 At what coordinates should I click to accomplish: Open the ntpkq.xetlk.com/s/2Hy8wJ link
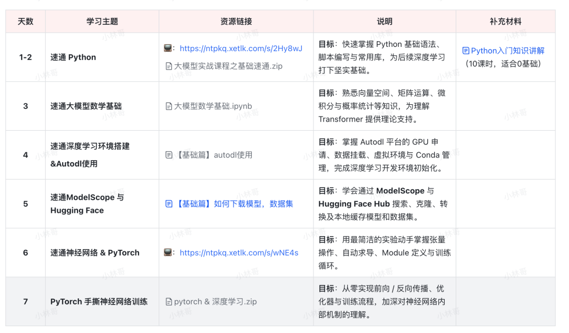pos(241,48)
